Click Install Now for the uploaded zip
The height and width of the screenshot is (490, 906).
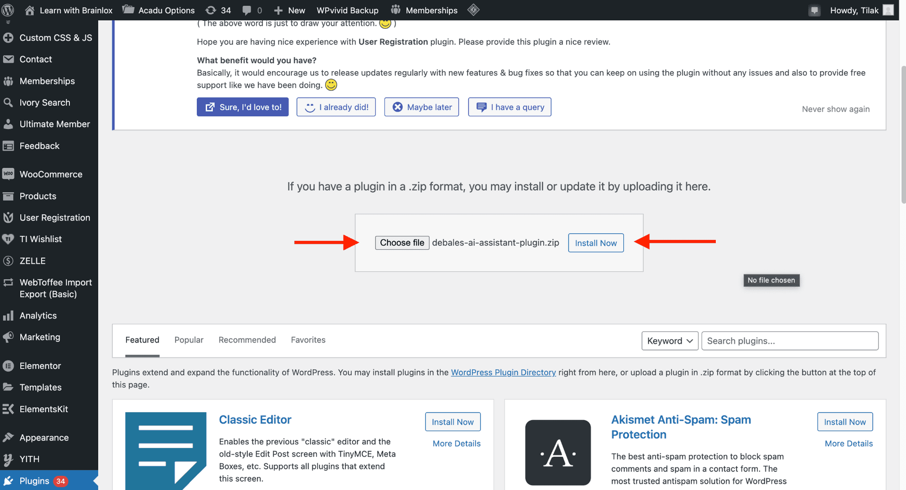pyautogui.click(x=596, y=243)
